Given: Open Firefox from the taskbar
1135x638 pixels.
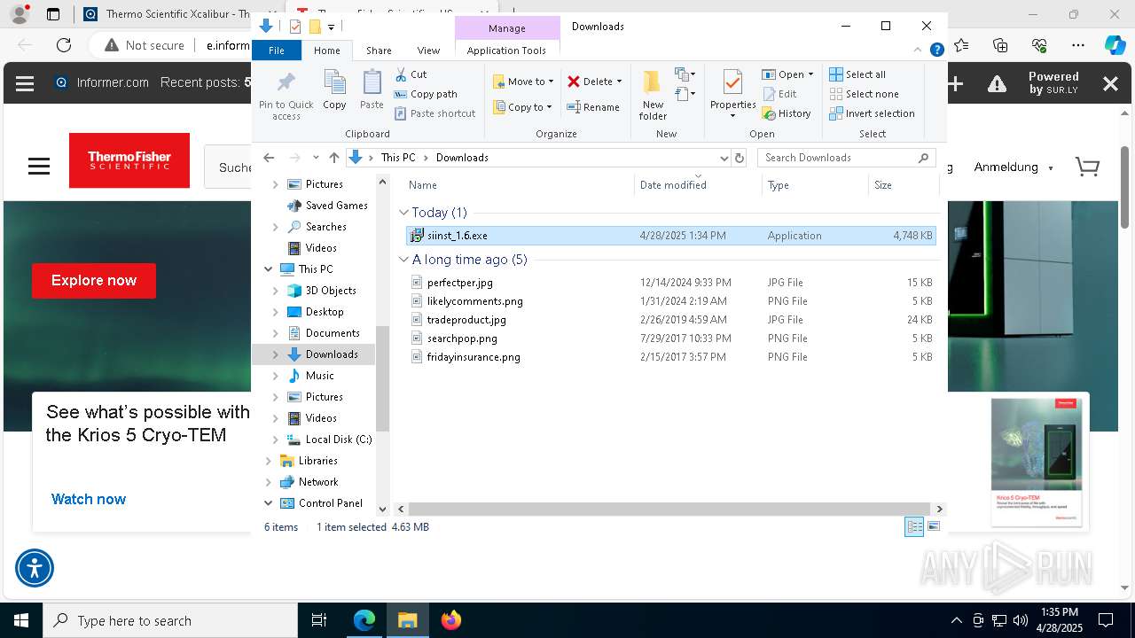Looking at the screenshot, I should [x=451, y=620].
